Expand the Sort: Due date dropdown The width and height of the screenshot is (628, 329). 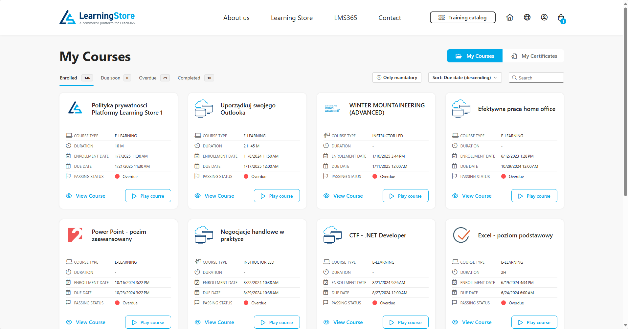pos(464,77)
